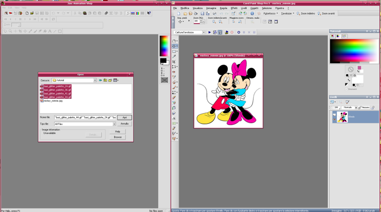This screenshot has width=381, height=212.
Task: Toggle the Strumenti checkbox in Materiali panel
Action: pyautogui.click(x=346, y=89)
